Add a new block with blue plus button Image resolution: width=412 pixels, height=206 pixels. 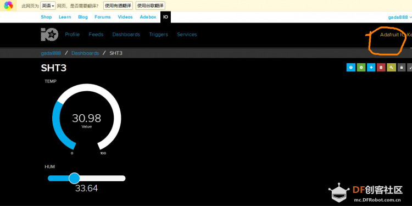pyautogui.click(x=371, y=68)
